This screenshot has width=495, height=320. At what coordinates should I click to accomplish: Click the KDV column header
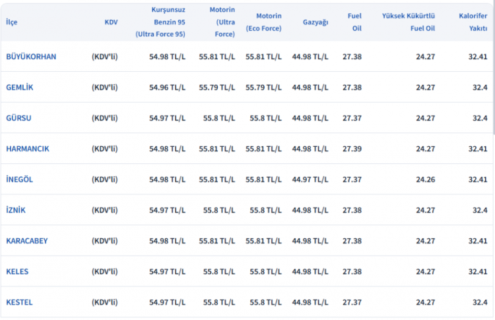pos(111,22)
